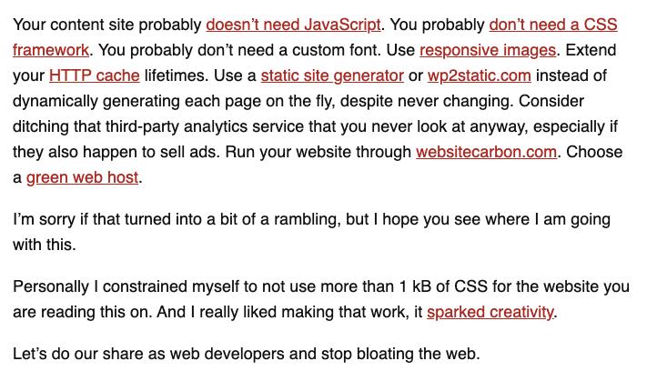The image size is (657, 381).
Task: Follow the "green web host" link
Action: pos(82,177)
